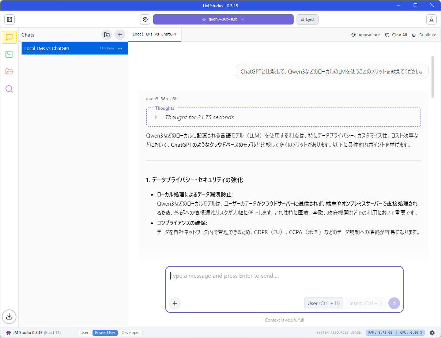The image size is (441, 338).
Task: Send message with arrow button
Action: 394,303
